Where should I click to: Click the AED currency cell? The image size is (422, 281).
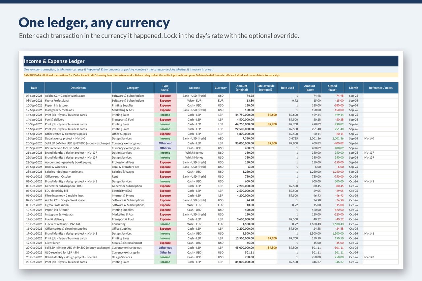point(221,139)
